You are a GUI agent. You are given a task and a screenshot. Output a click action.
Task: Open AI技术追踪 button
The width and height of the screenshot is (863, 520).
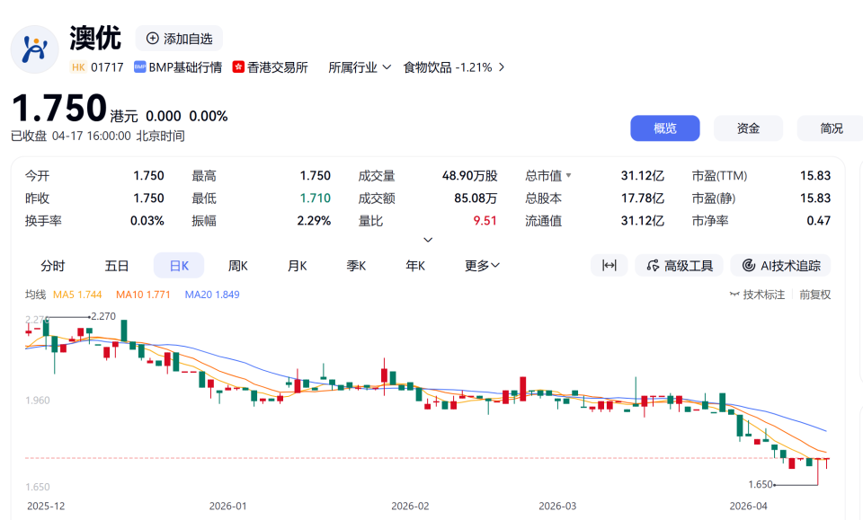tap(780, 266)
